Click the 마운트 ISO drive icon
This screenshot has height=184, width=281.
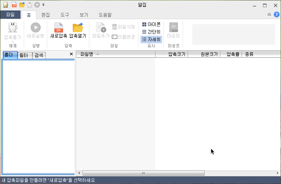click(173, 28)
